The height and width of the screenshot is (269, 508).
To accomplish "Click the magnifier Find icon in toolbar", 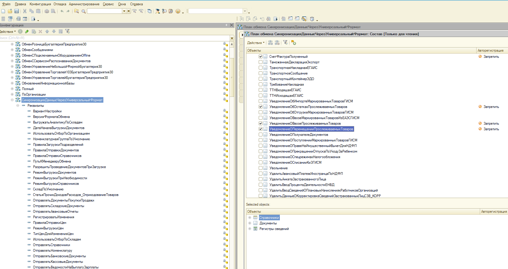I will pos(84,11).
